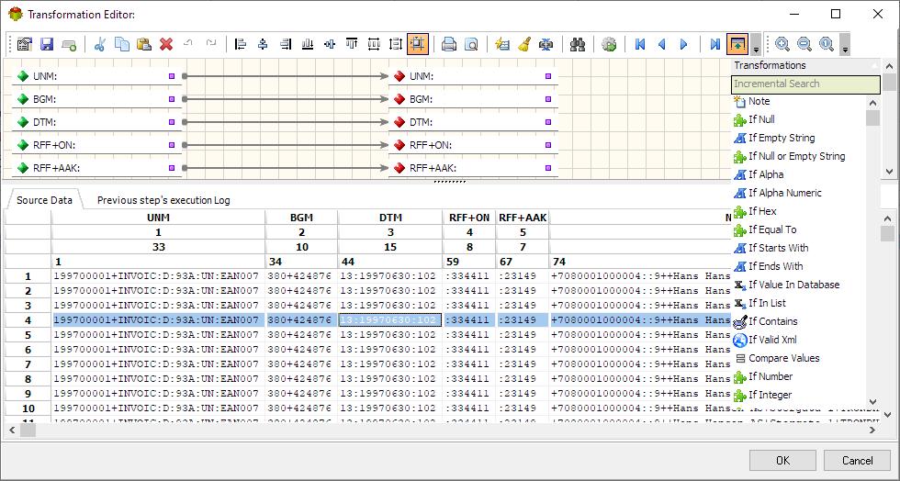Confirm with the OK button
The height and width of the screenshot is (481, 900).
pos(782,460)
